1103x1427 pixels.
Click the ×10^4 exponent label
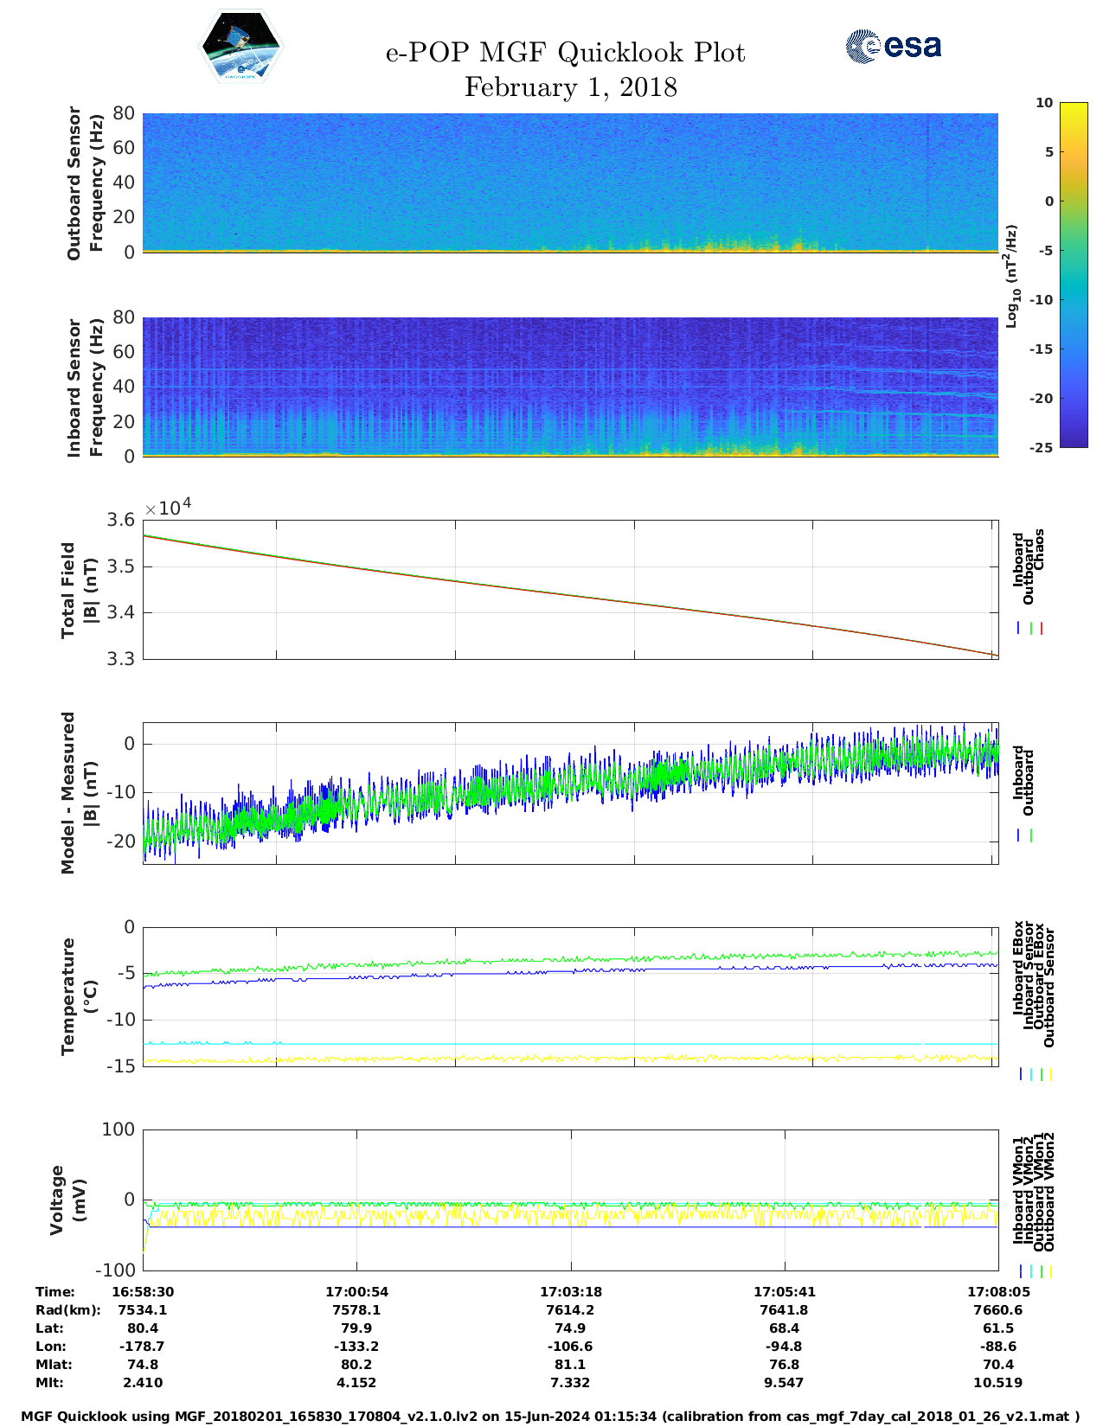[x=168, y=508]
